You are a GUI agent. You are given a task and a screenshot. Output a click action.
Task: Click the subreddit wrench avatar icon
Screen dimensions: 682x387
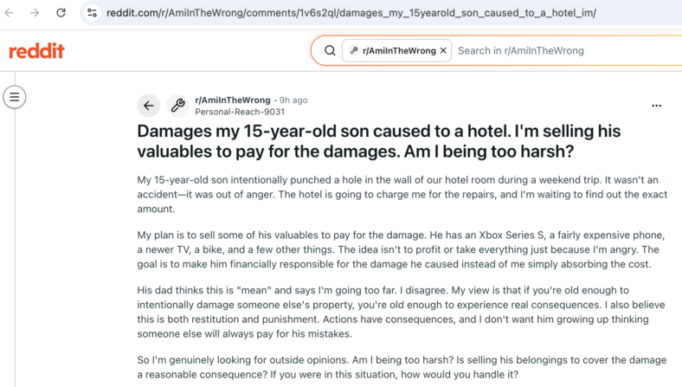pyautogui.click(x=178, y=106)
